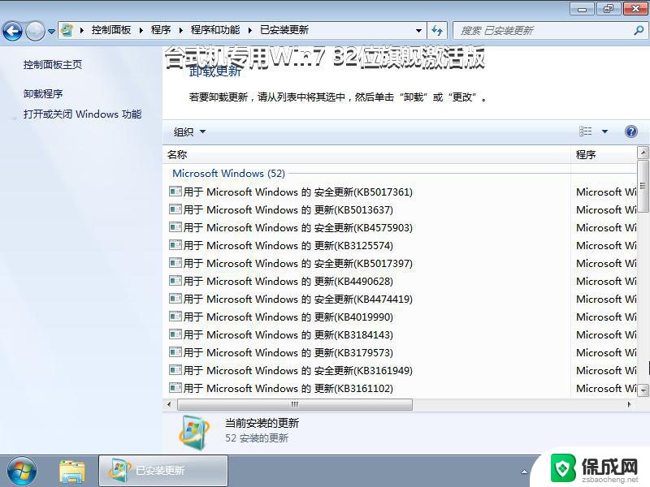Go back with the Back arrow button
The height and width of the screenshot is (487, 650).
pos(12,31)
